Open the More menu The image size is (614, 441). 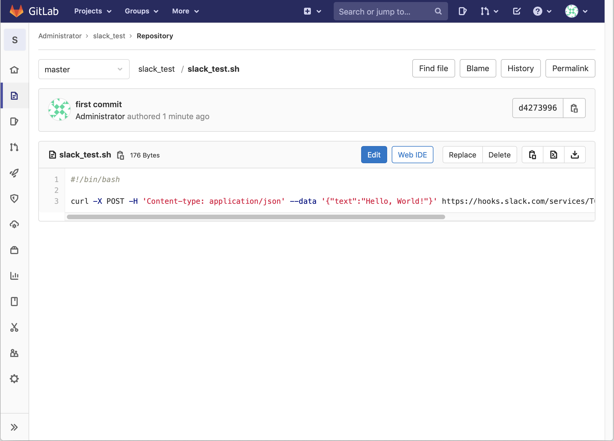[185, 11]
